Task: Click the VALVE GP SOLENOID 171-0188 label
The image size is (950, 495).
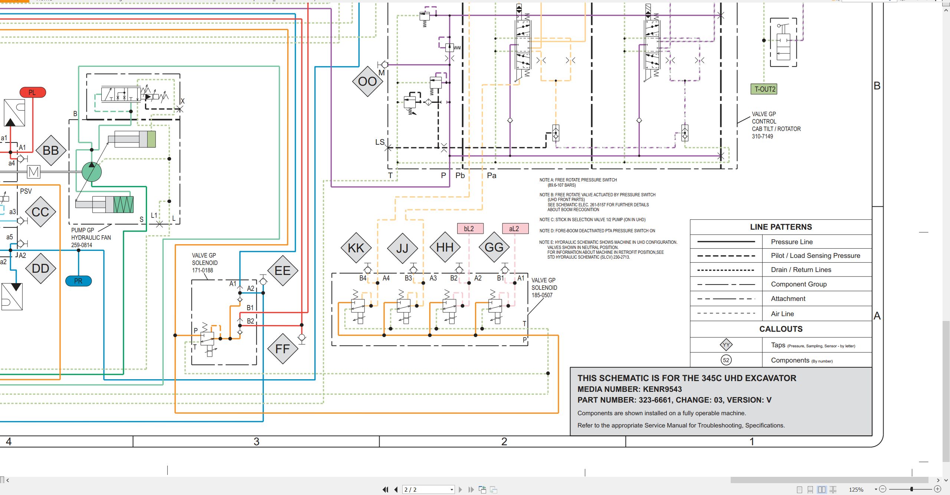Action: [x=205, y=263]
